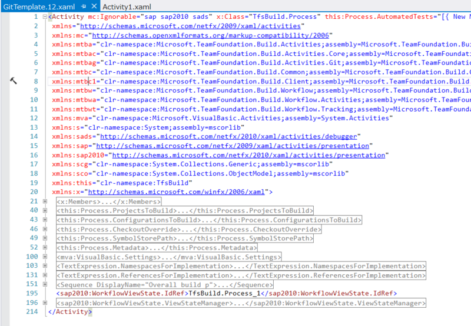471x326 pixels.
Task: Expand TextExpression.ReferencesForImplementation region
Action: point(45,275)
